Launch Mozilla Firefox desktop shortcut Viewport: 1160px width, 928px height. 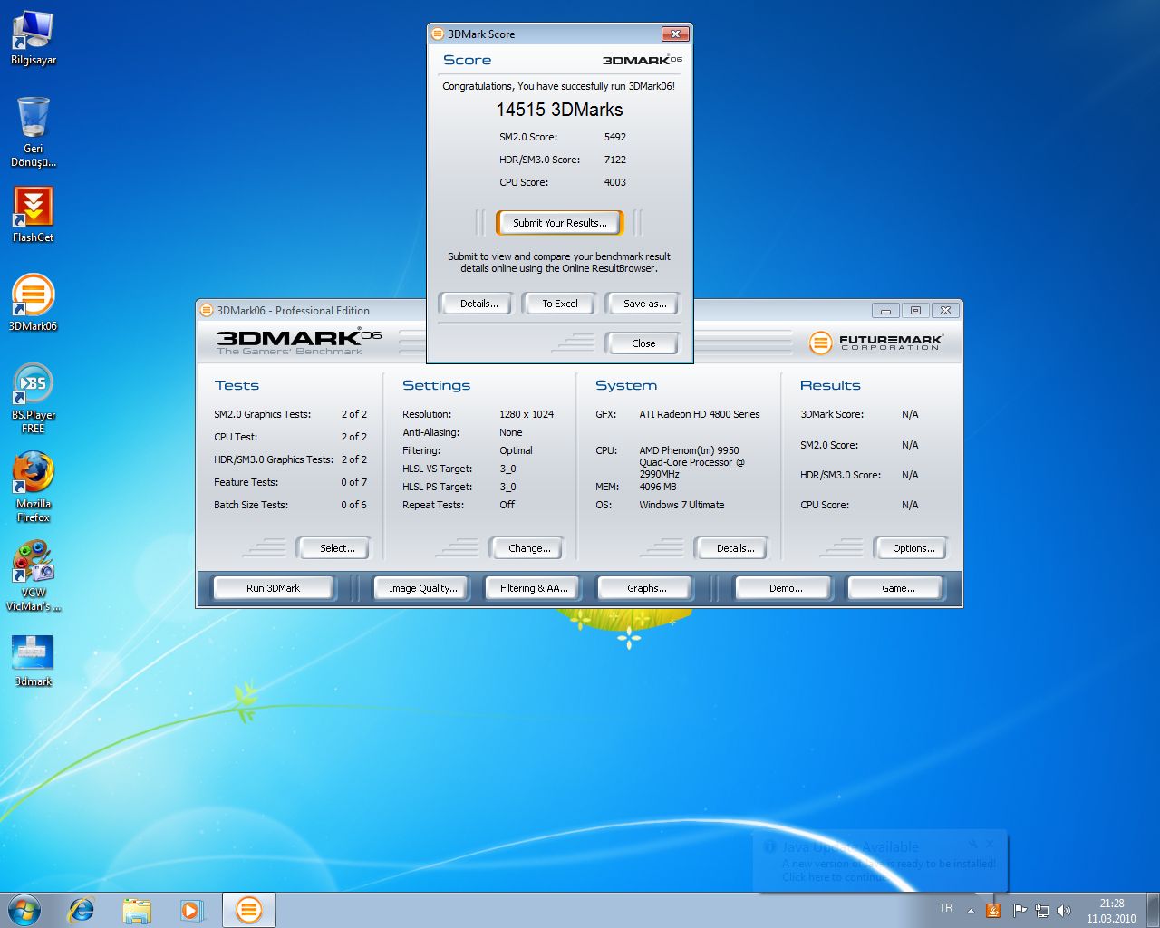point(33,488)
